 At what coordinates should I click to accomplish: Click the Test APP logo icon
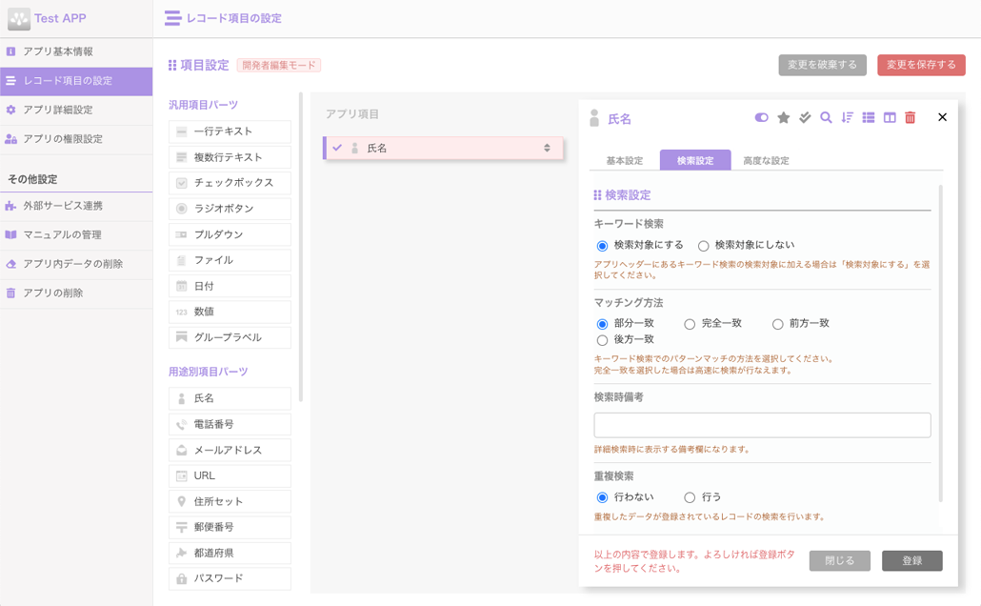pos(19,19)
